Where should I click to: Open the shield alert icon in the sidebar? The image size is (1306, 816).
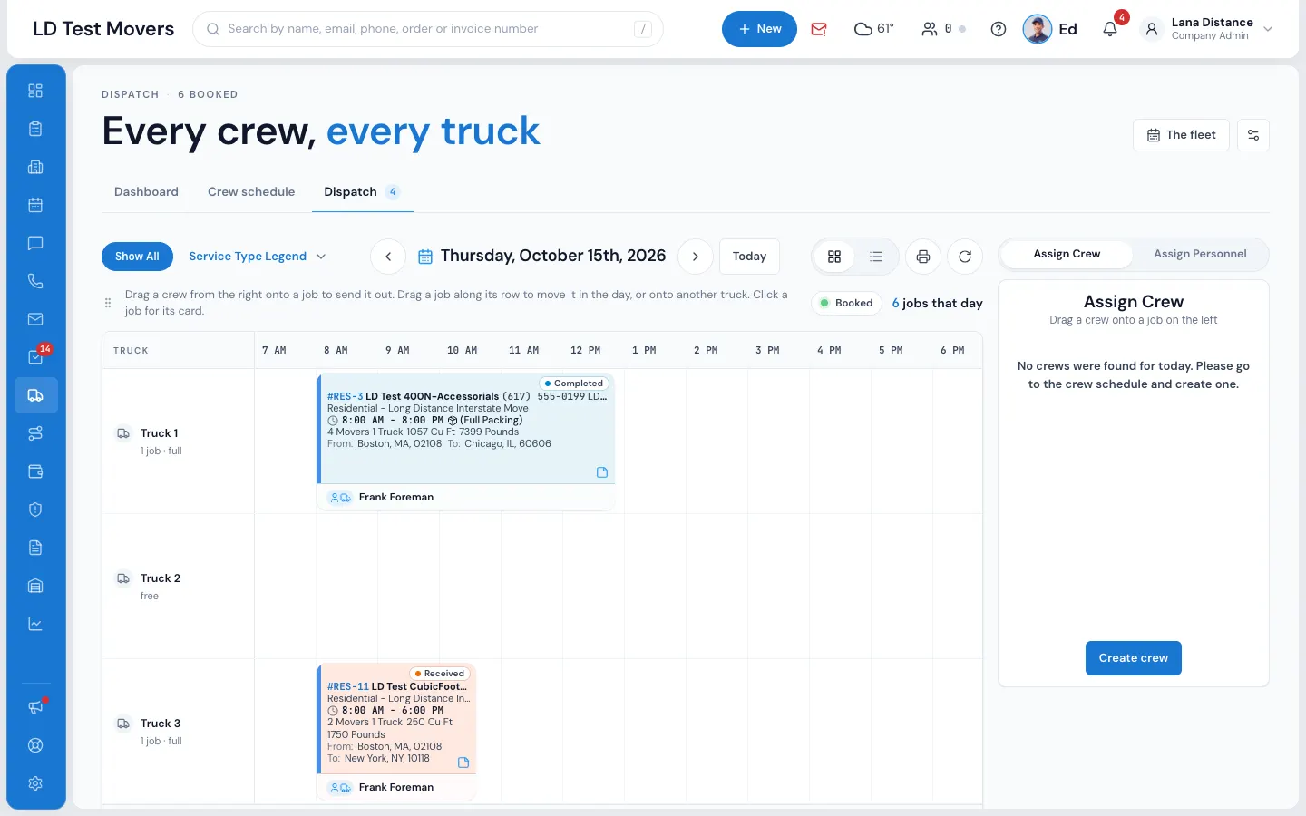click(35, 510)
